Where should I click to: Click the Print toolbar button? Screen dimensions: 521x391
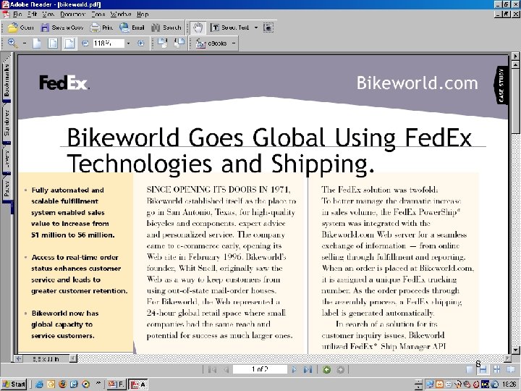point(102,28)
